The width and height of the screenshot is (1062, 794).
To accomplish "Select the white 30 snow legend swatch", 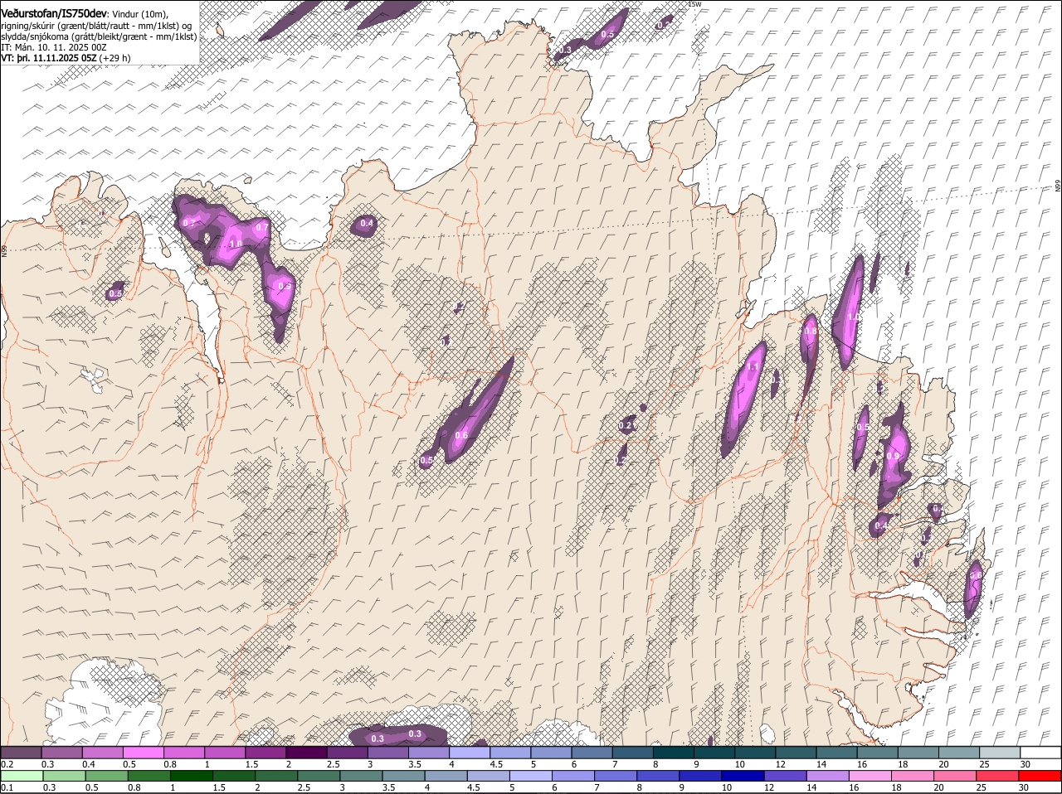I will [x=1040, y=752].
